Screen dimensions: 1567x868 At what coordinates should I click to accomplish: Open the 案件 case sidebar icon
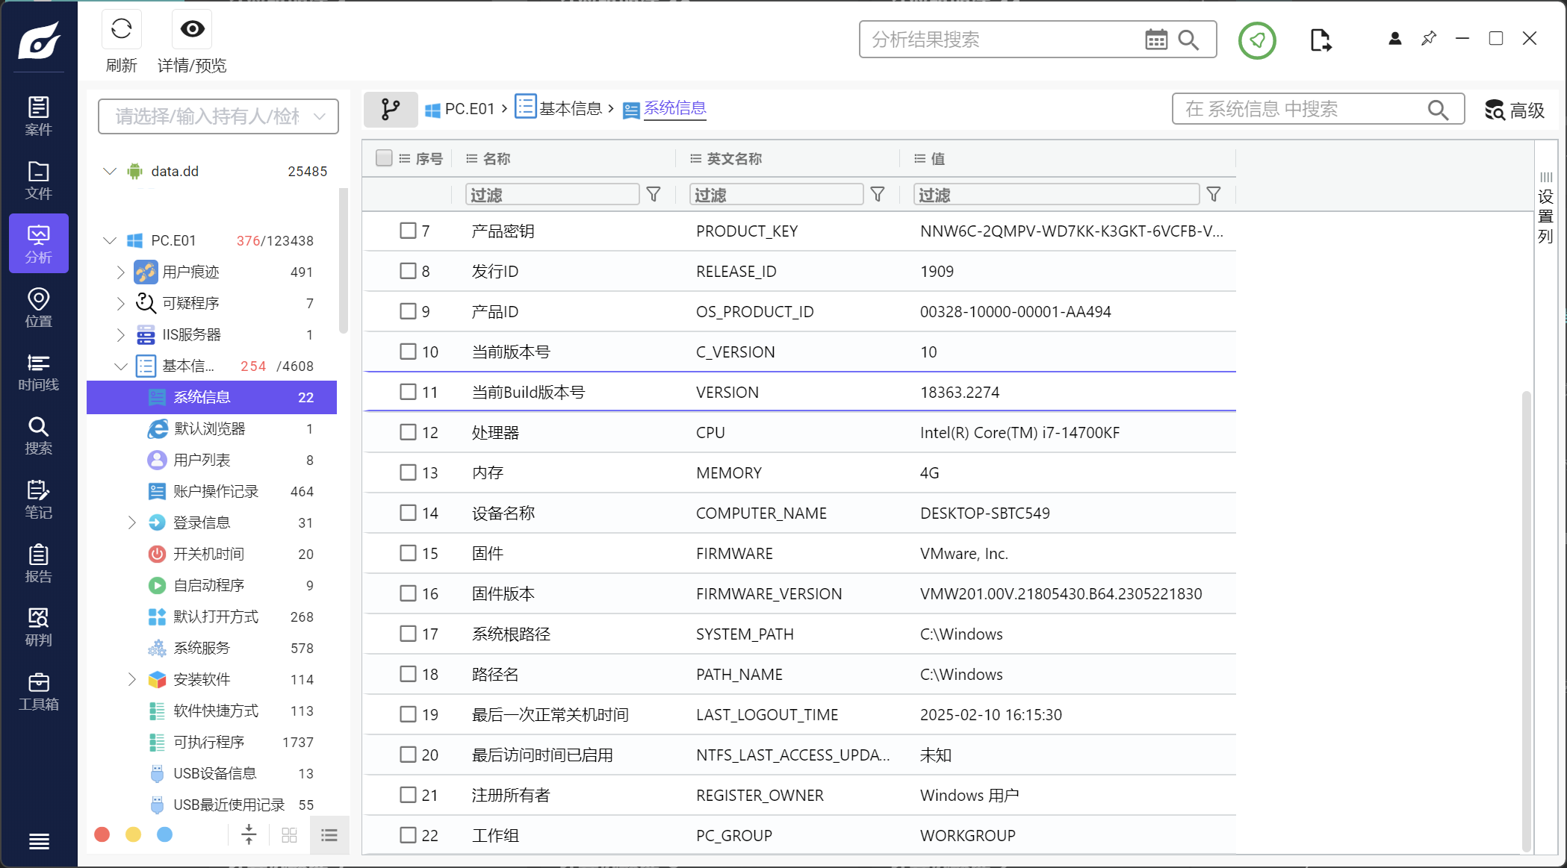(39, 116)
